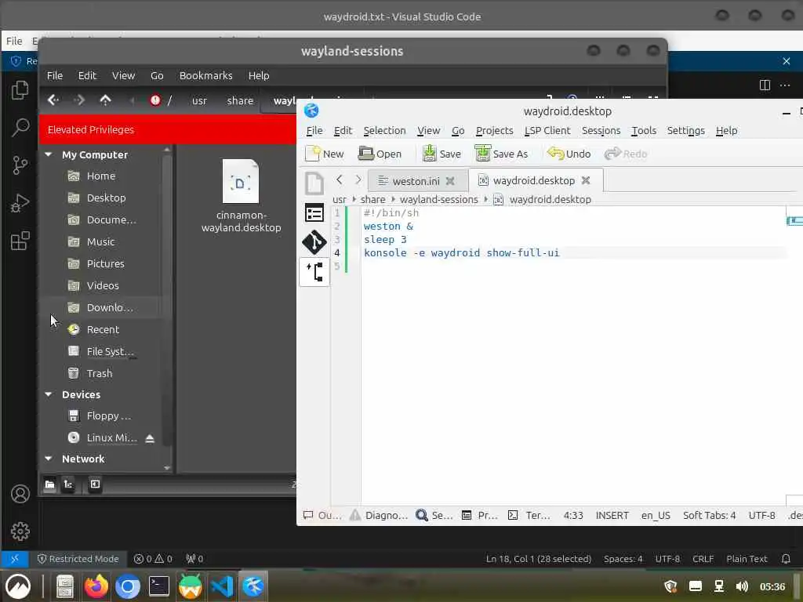Viewport: 803px width, 602px height.
Task: Open UTF-8 encoding selector in Kate status bar
Action: coord(761,515)
